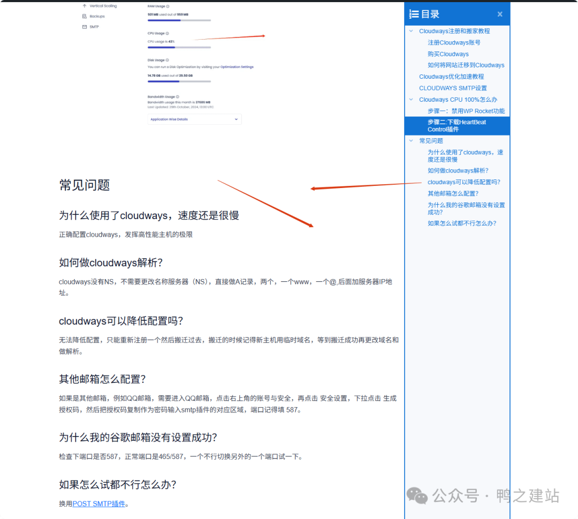Click the 常见问题 main heading
The width and height of the screenshot is (578, 519).
point(85,185)
